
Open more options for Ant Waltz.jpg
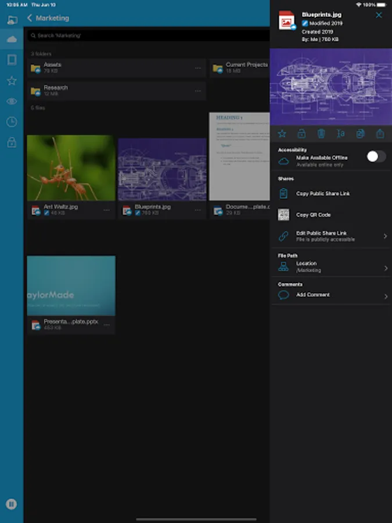point(107,210)
